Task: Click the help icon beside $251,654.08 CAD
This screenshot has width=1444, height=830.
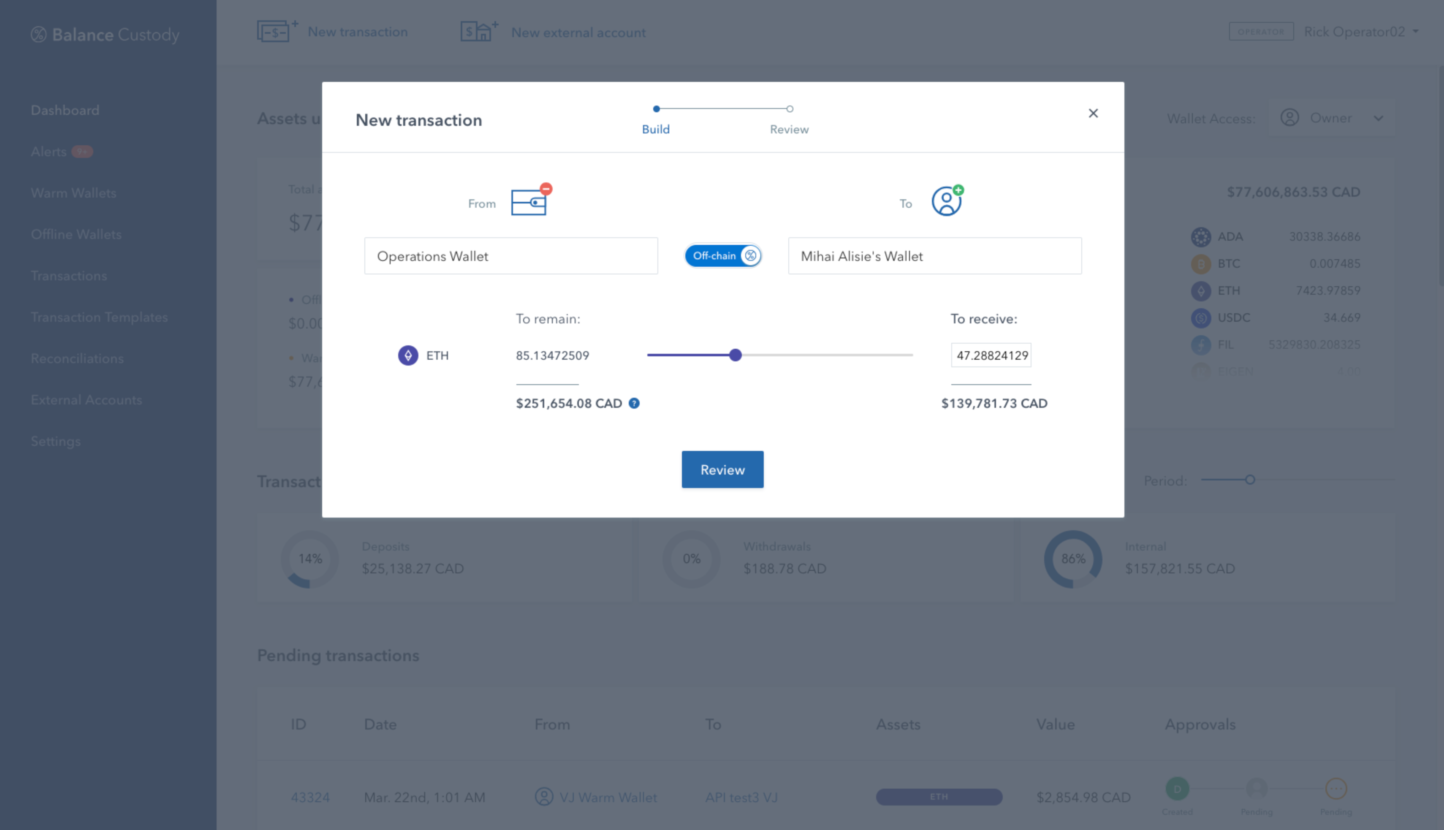Action: click(633, 403)
